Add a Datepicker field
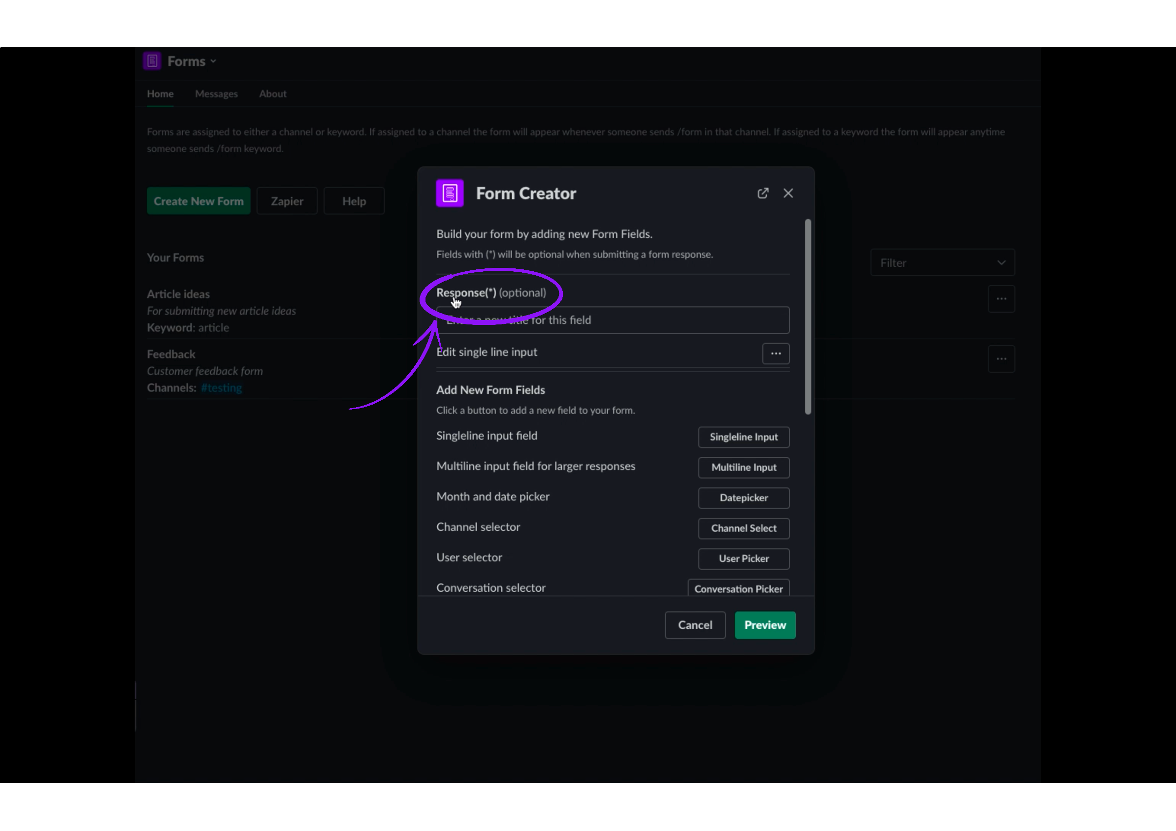Image resolution: width=1176 pixels, height=831 pixels. coord(743,498)
